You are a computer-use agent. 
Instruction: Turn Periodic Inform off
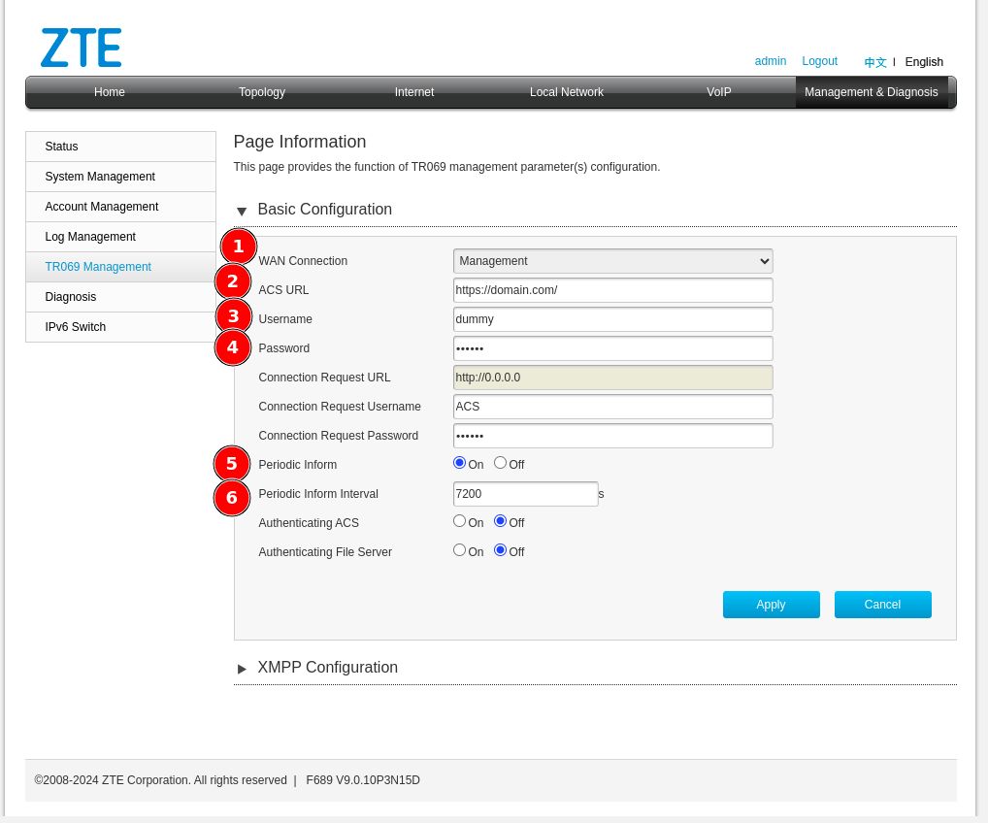tap(500, 463)
